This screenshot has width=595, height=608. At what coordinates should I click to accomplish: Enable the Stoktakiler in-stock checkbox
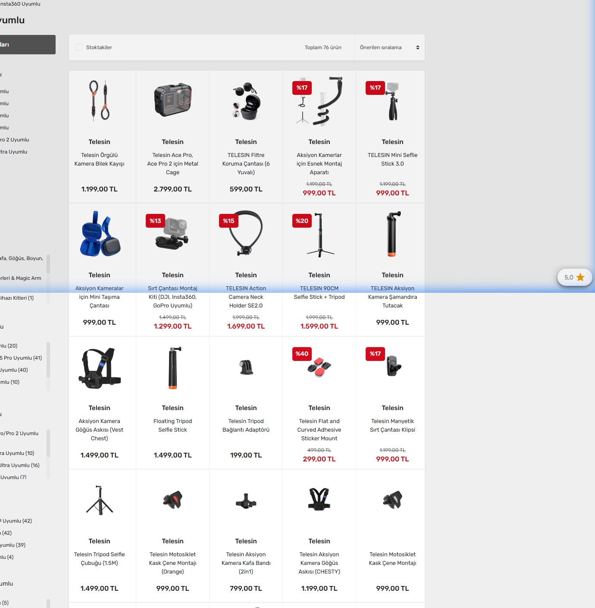click(x=79, y=47)
